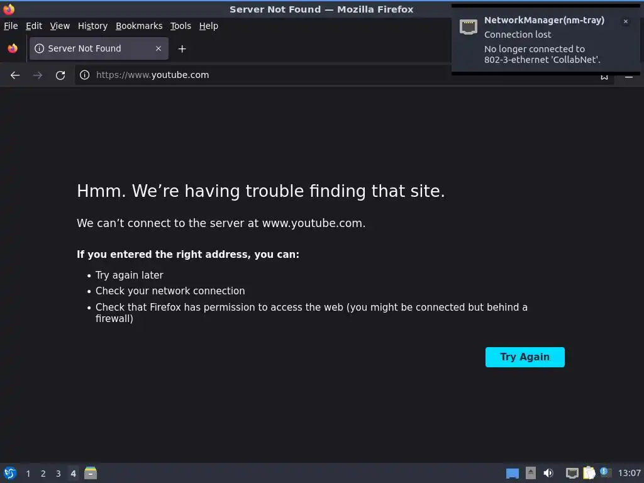Click the forward navigation arrow
This screenshot has height=483, width=644.
coord(37,75)
